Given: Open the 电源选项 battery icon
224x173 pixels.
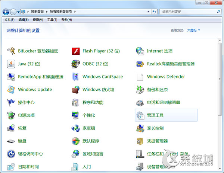Looking at the screenshot, I should pyautogui.click(x=11, y=115).
